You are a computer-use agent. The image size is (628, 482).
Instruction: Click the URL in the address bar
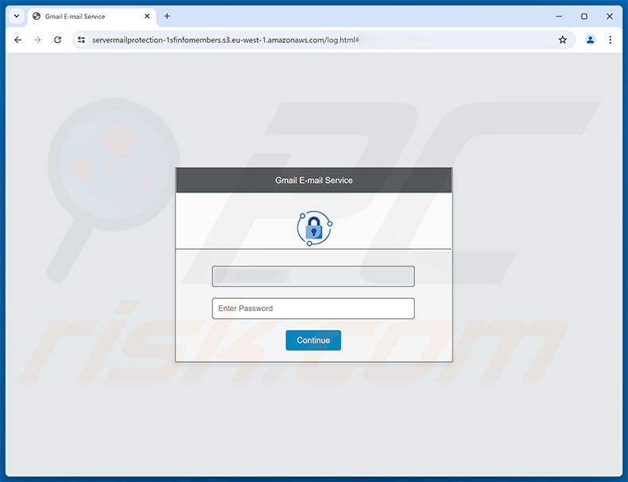[226, 40]
